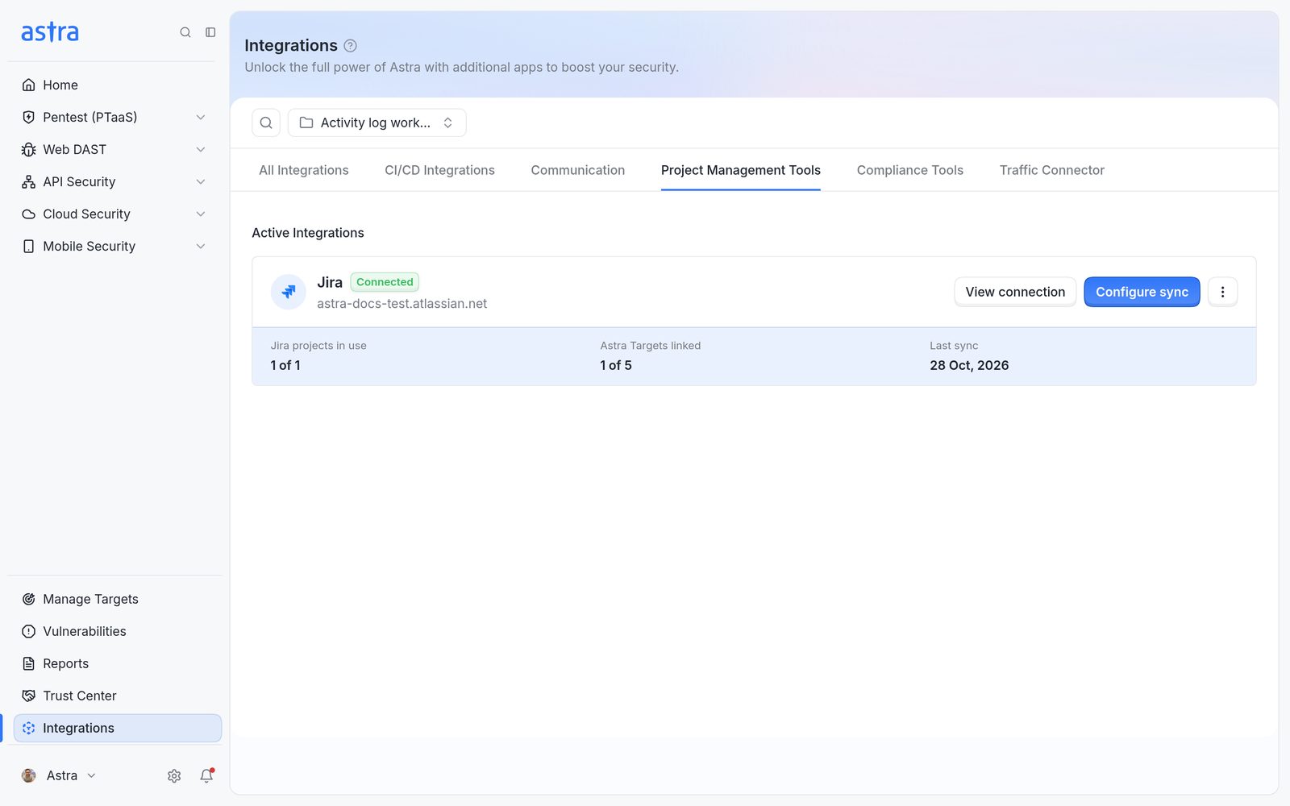Image resolution: width=1290 pixels, height=806 pixels.
Task: Click the Connected status badge
Action: 385,282
